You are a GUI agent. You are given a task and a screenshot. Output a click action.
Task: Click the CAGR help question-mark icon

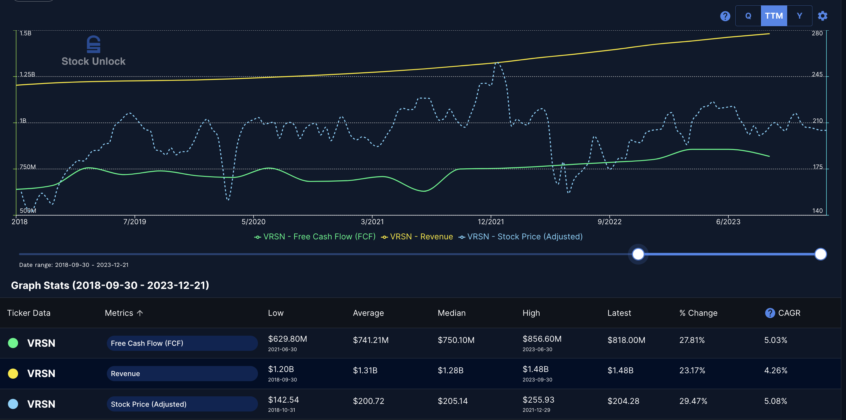(x=770, y=313)
